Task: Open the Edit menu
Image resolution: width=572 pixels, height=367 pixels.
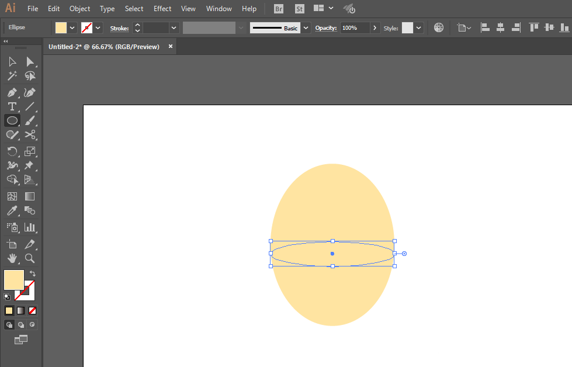Action: pyautogui.click(x=54, y=8)
